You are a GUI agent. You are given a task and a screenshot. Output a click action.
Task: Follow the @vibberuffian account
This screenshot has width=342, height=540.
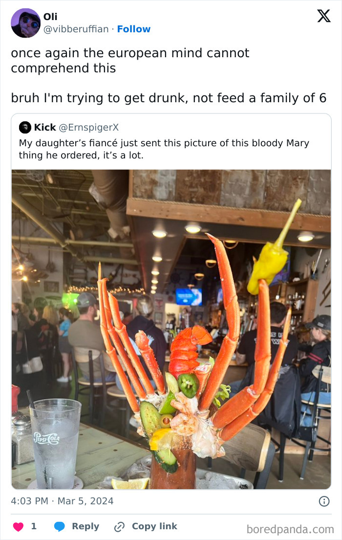134,29
